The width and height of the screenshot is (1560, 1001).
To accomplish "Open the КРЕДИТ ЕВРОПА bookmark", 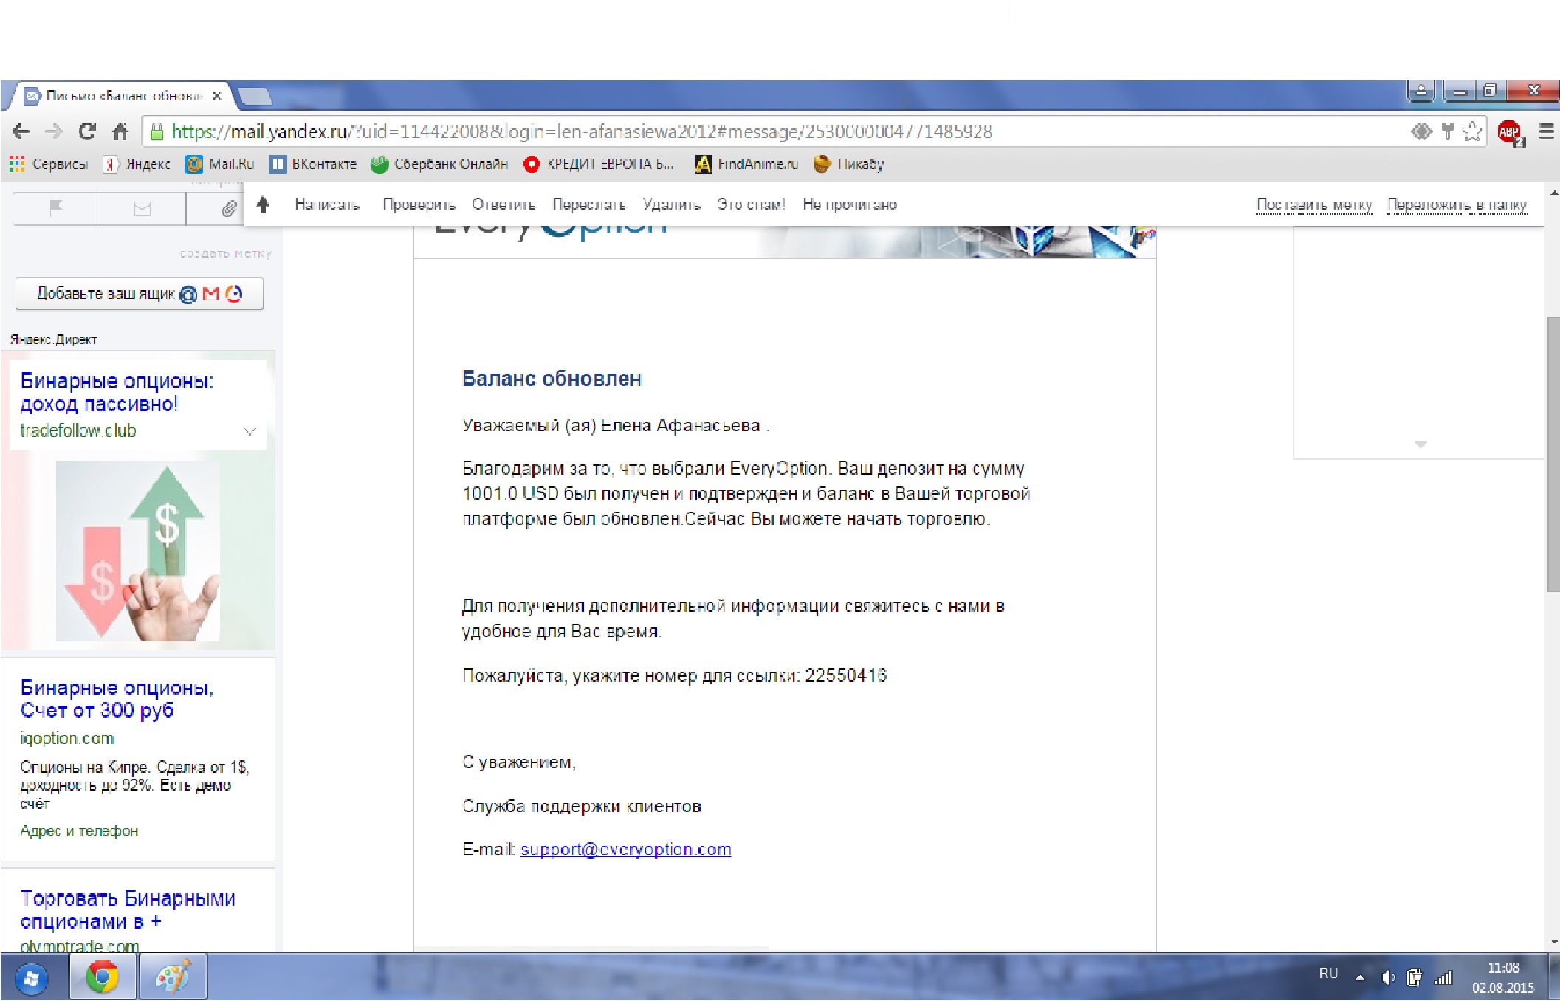I will [599, 164].
